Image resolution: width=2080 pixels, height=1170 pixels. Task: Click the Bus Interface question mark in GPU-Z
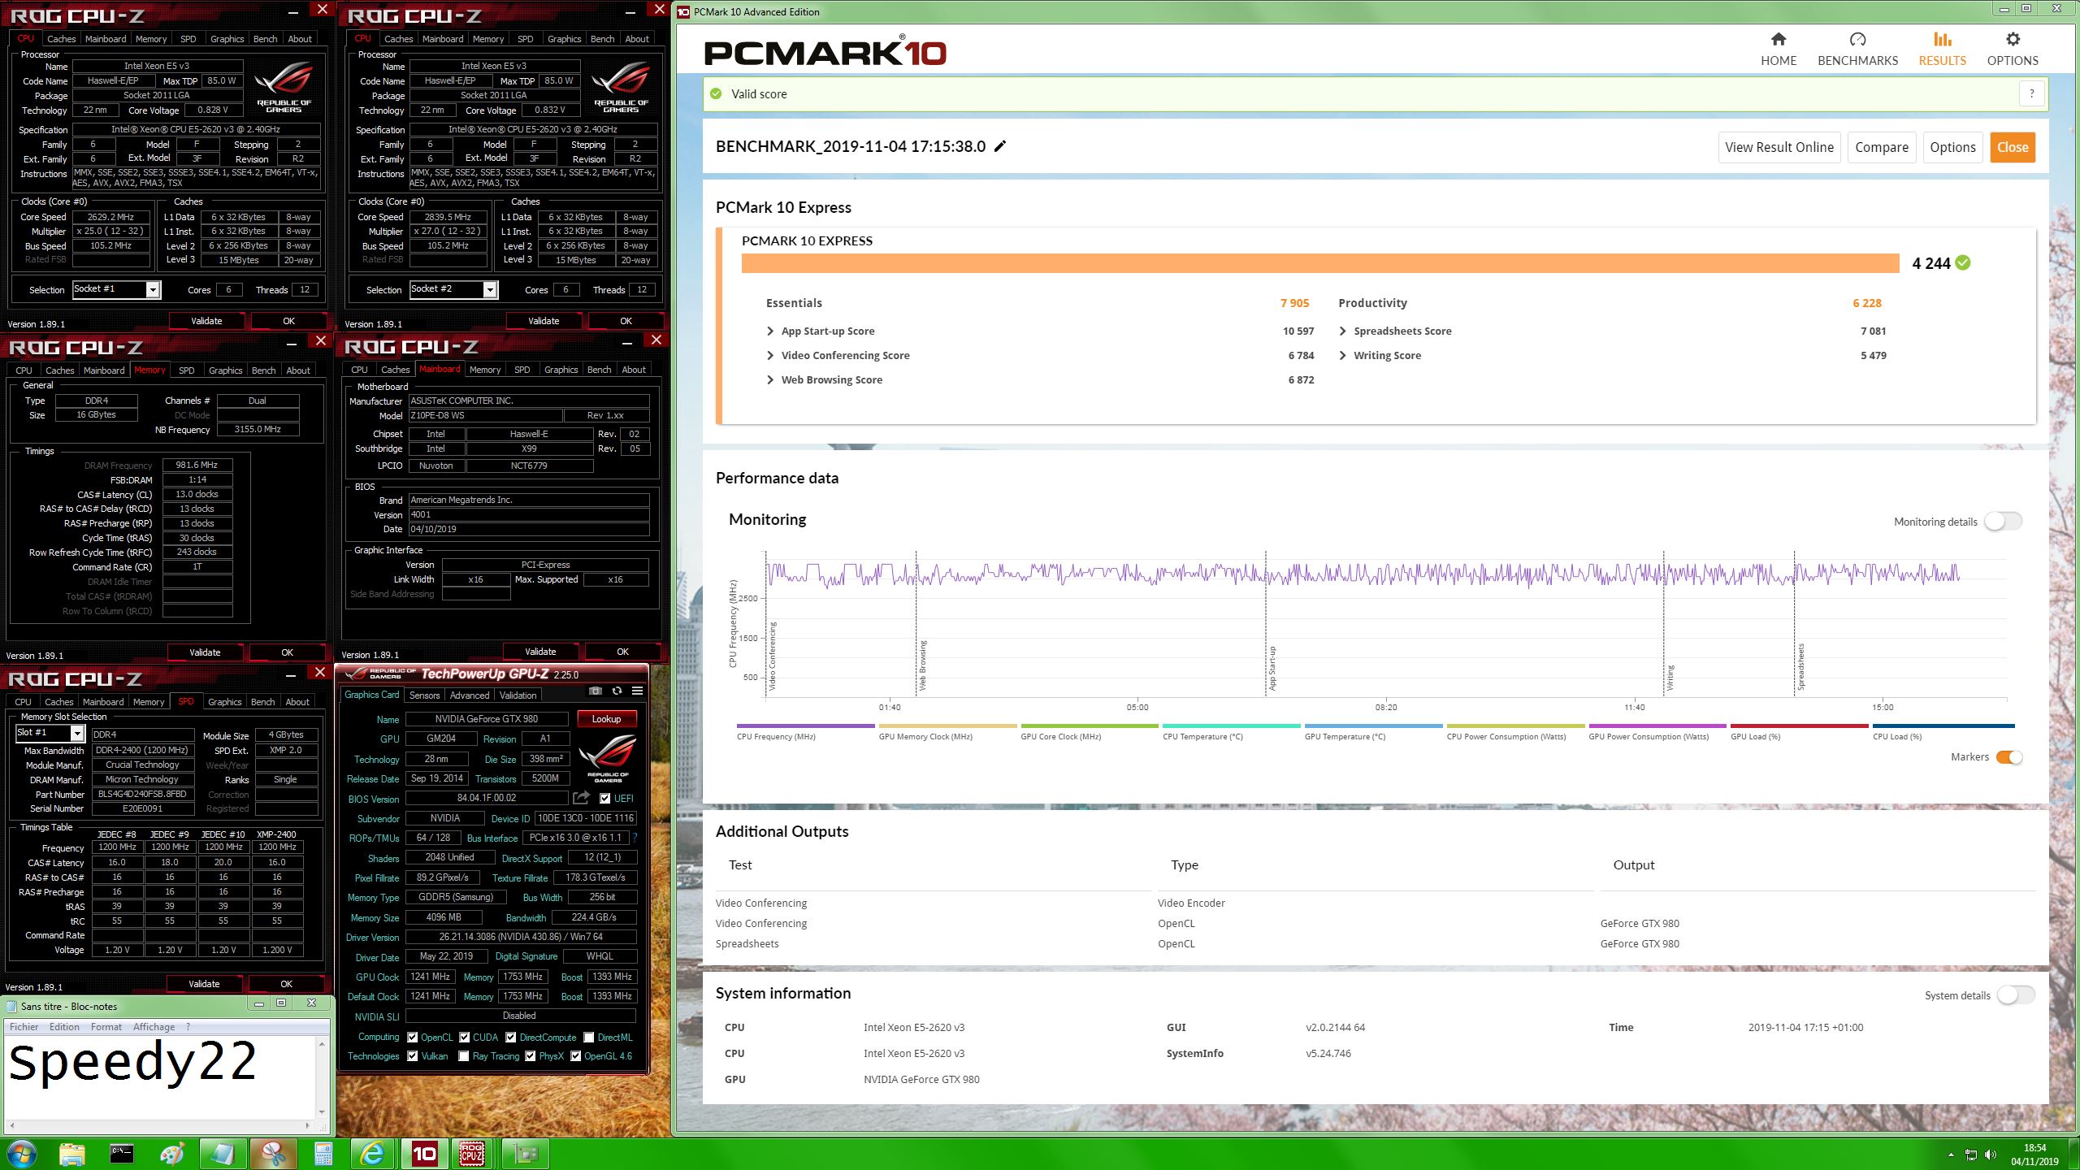click(635, 838)
